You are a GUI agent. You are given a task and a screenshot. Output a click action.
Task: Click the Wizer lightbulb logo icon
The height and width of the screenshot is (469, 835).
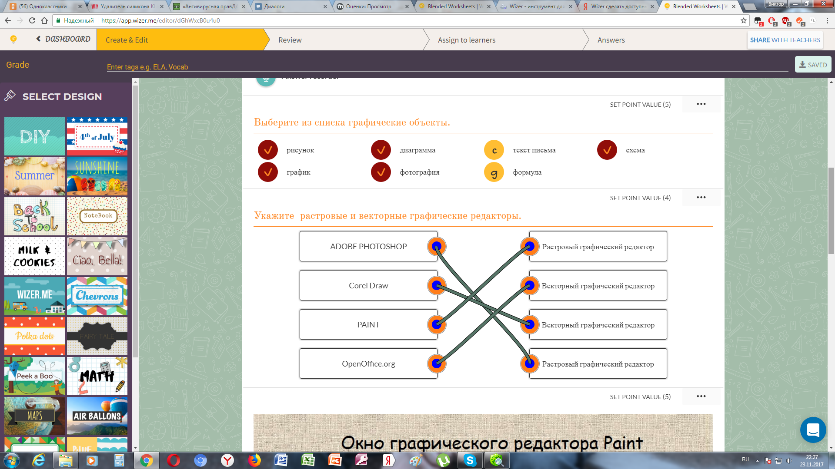(13, 40)
